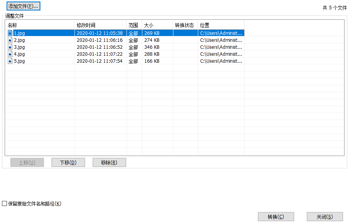Click the 关闭 button
This screenshot has height=223, width=348.
click(325, 216)
